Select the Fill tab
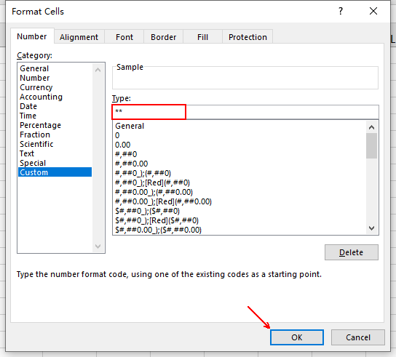The image size is (396, 357). pyautogui.click(x=202, y=37)
